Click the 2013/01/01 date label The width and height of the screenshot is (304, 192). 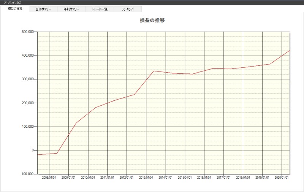146,178
